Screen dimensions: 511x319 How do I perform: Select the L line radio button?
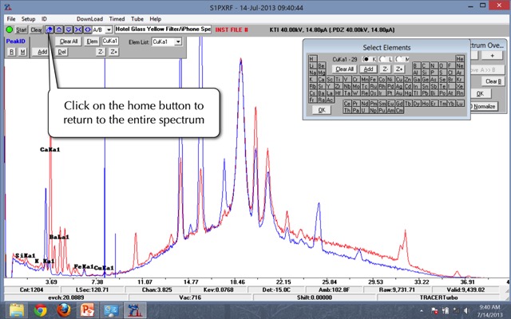click(382, 59)
